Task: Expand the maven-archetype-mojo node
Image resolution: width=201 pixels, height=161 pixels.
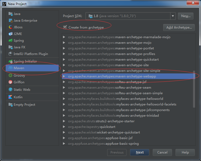Action: point(64,43)
